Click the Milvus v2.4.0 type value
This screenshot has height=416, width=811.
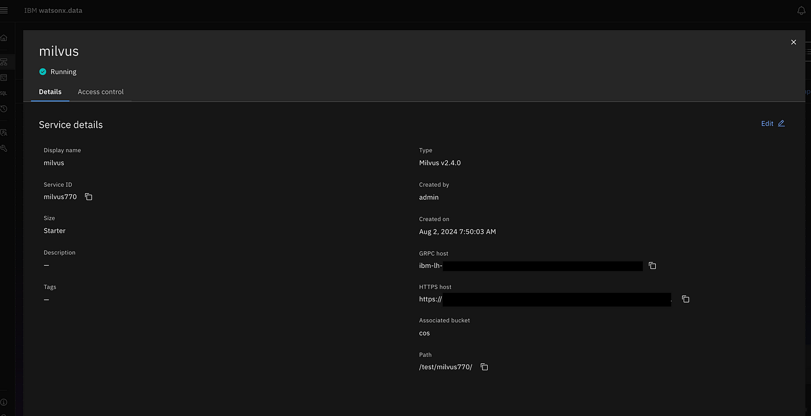point(440,163)
